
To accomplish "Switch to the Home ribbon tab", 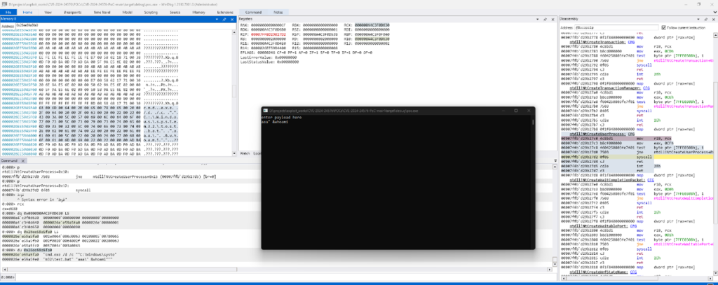I will point(27,13).
